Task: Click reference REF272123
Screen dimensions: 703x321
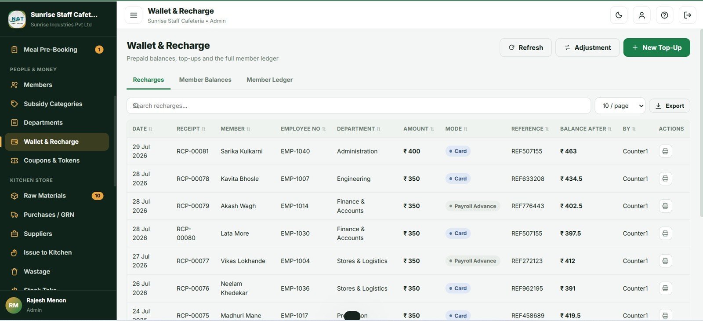Action: (x=527, y=261)
